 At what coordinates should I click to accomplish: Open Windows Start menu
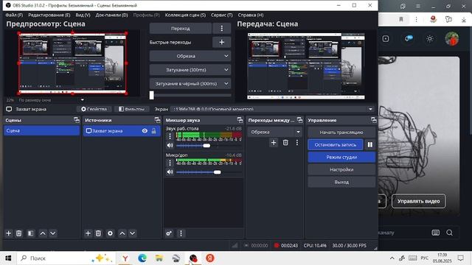tap(8, 258)
